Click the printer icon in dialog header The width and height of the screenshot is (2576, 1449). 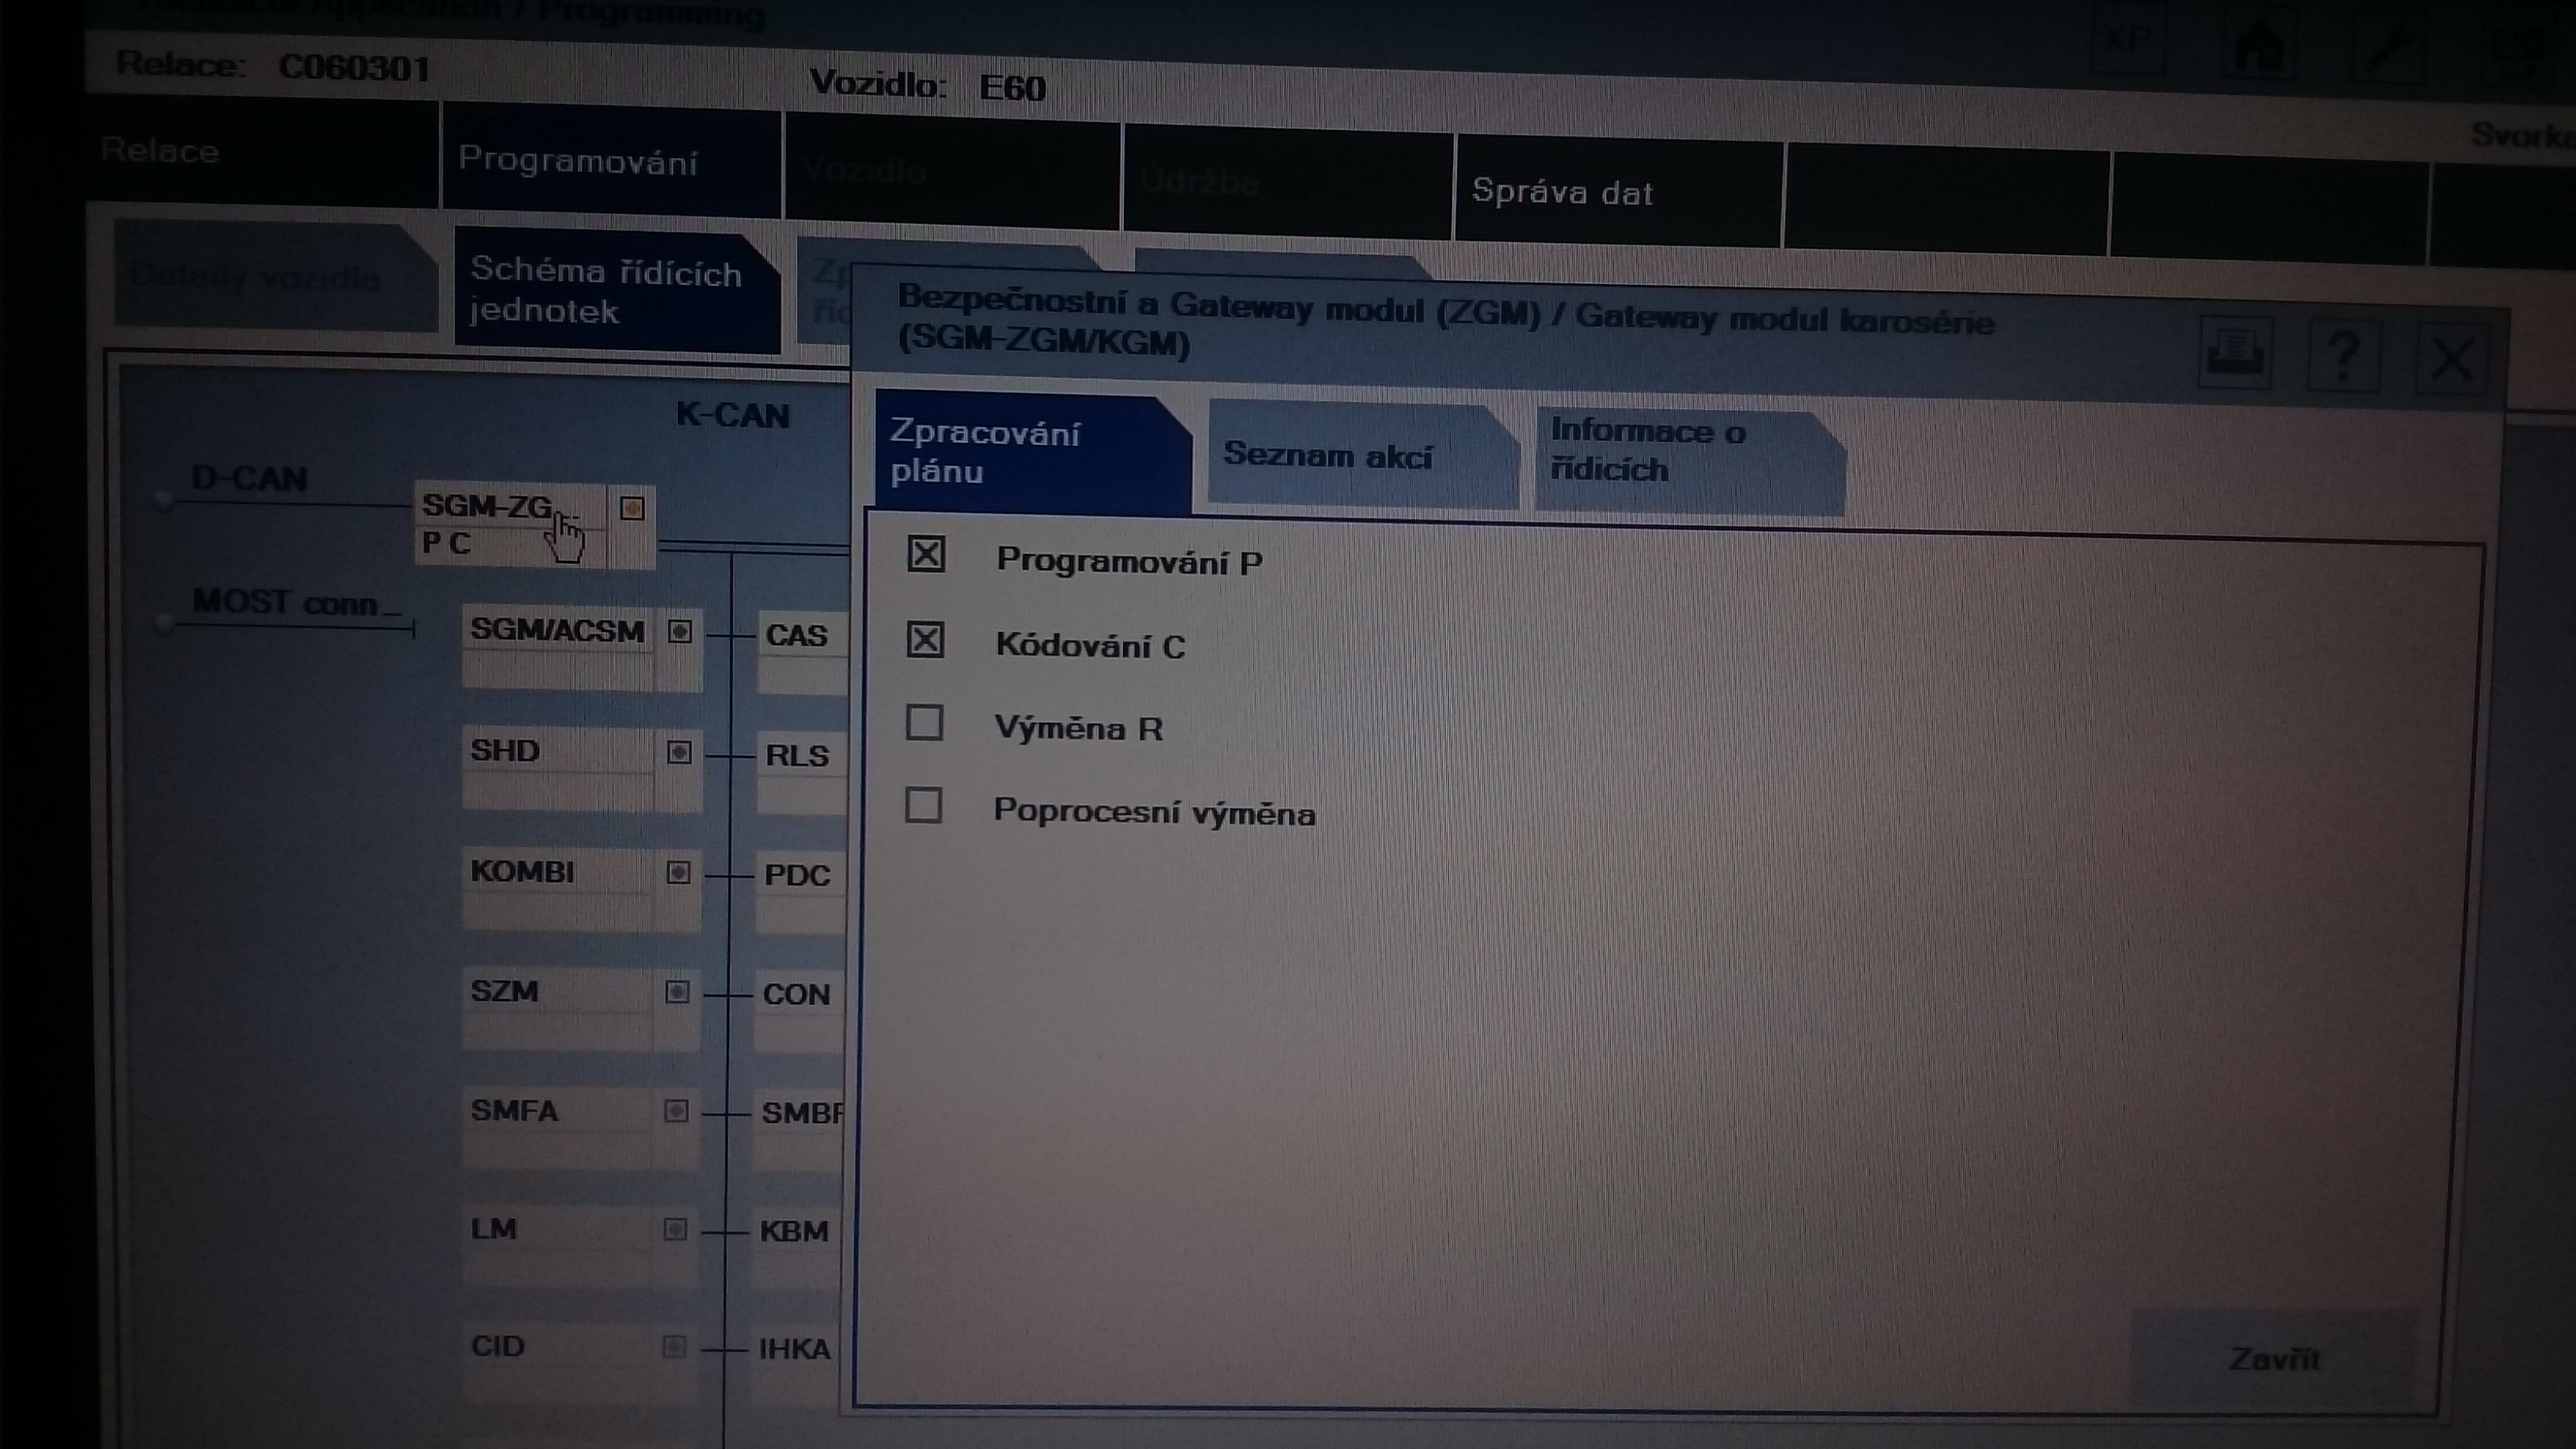click(x=2236, y=352)
